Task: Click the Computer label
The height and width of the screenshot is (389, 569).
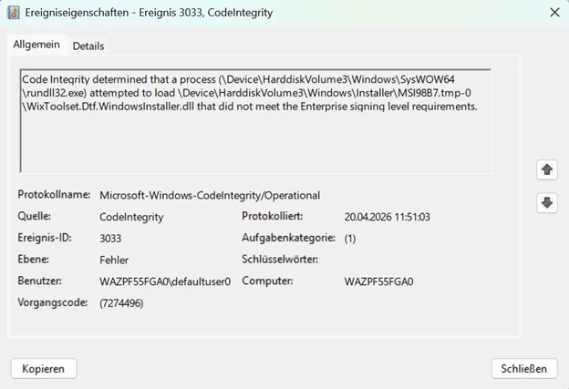Action: tap(267, 281)
